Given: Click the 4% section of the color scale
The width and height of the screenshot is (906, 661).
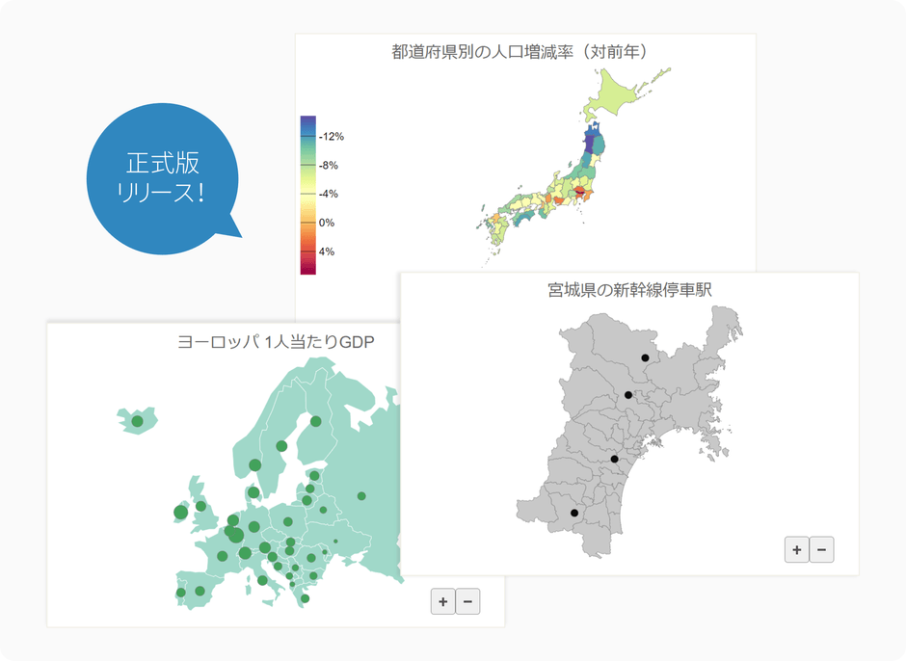Looking at the screenshot, I should 310,251.
